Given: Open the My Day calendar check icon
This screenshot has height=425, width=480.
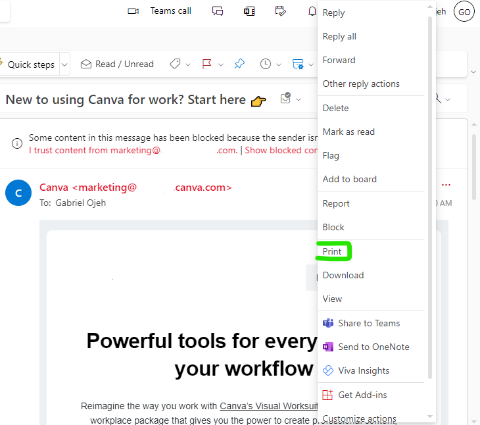Looking at the screenshot, I should (x=280, y=11).
